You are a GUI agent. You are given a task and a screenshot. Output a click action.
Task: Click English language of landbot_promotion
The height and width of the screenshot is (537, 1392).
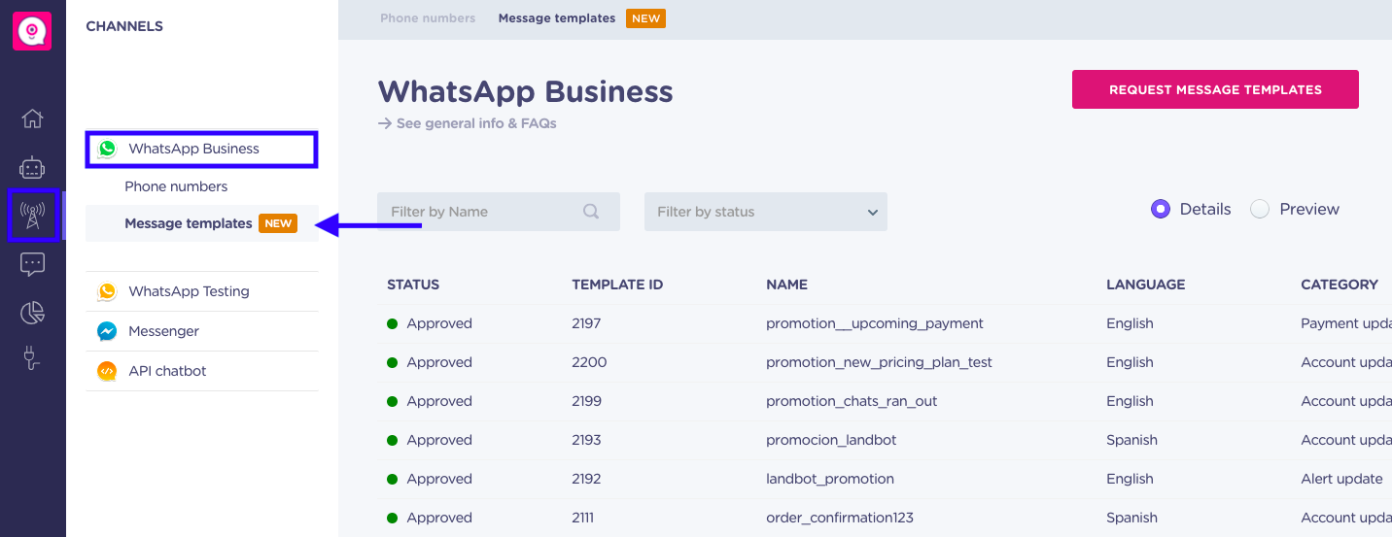click(x=1130, y=479)
